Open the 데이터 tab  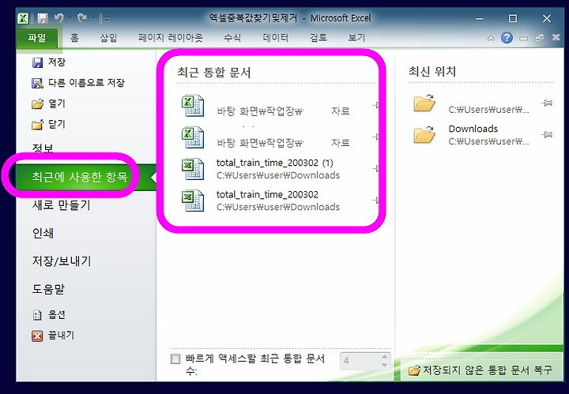point(276,38)
